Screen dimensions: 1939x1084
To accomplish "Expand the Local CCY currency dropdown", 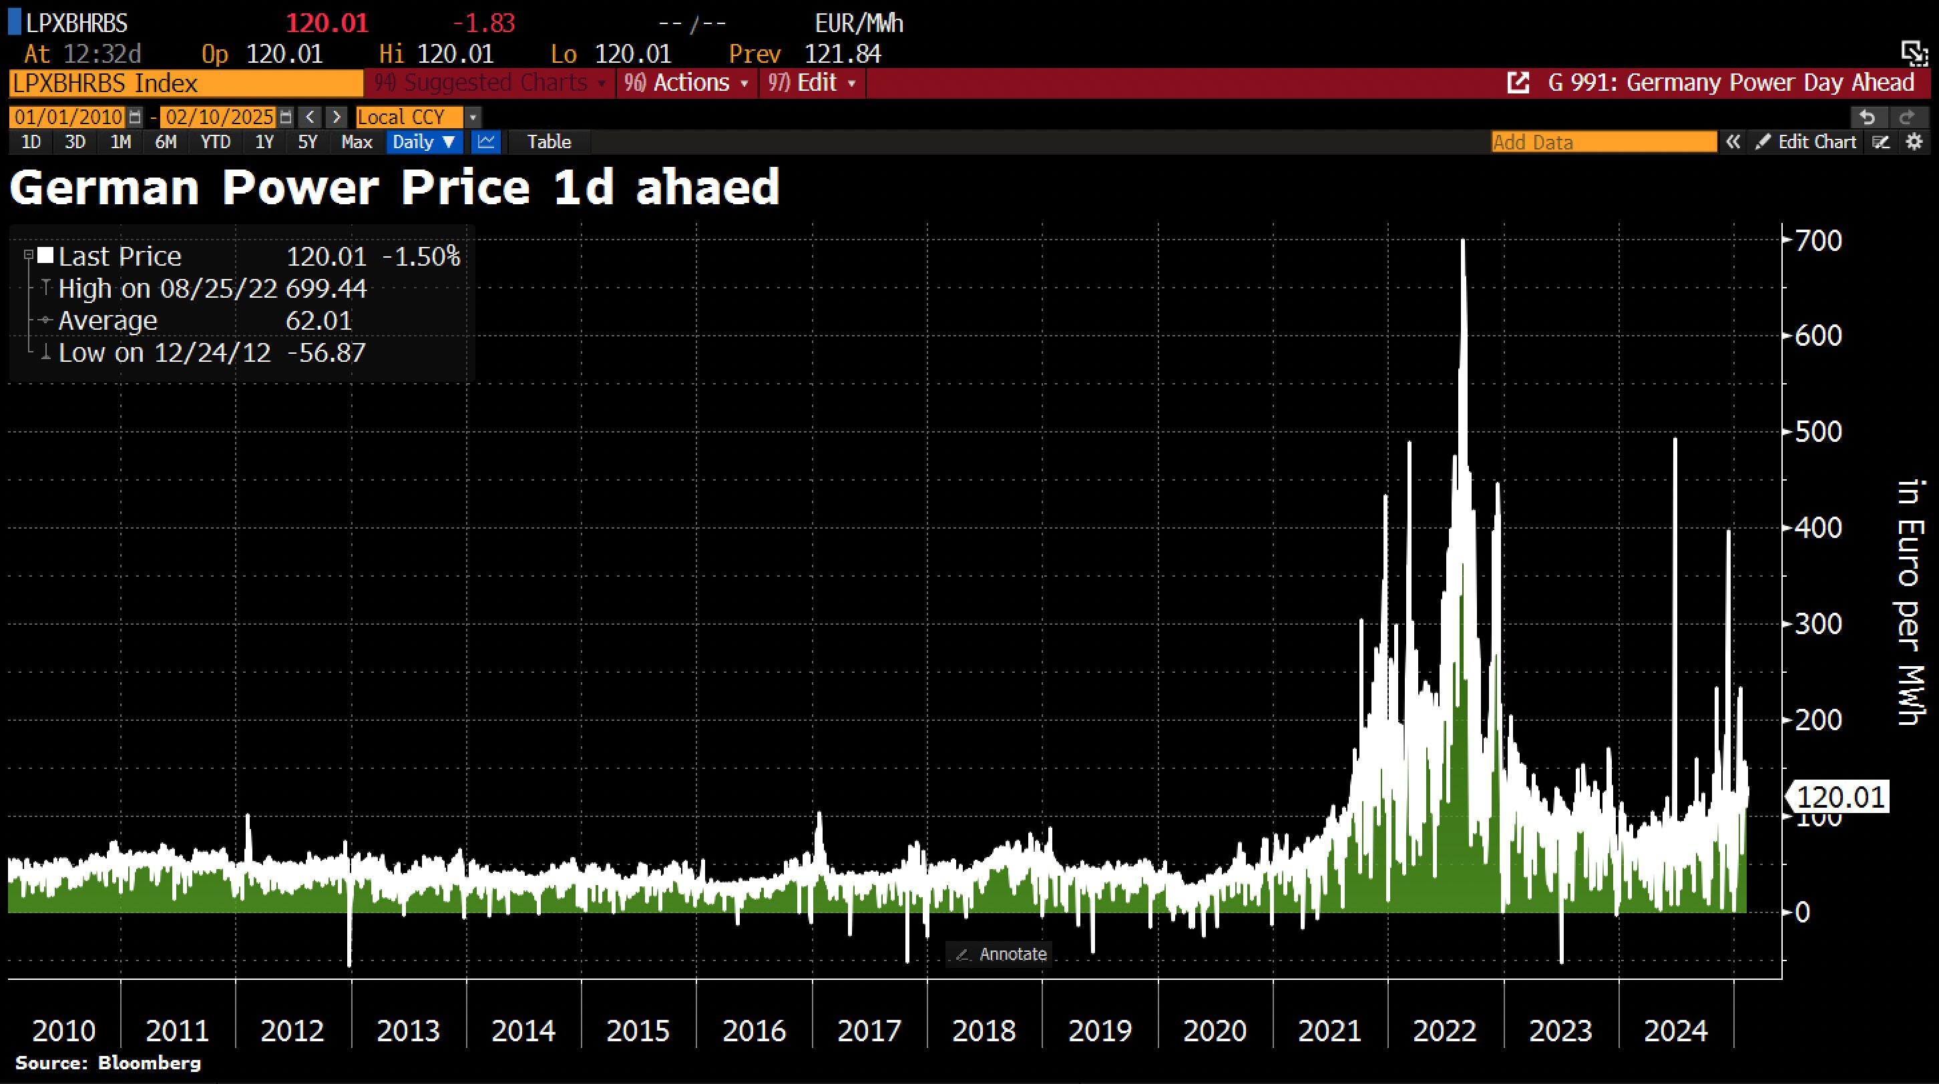I will [x=473, y=117].
